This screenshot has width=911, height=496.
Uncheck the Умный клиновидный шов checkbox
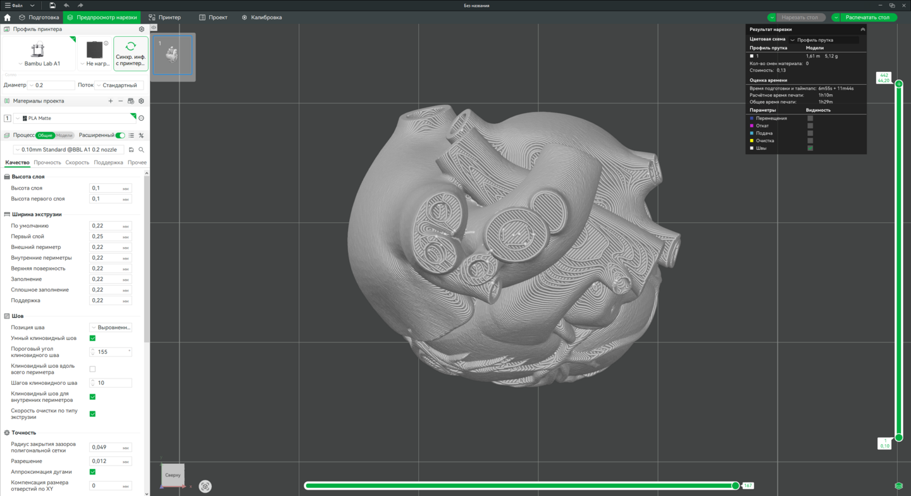tap(92, 338)
